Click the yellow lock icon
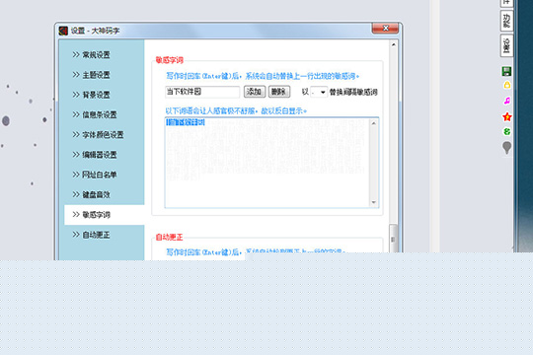533x355 pixels. pos(506,85)
